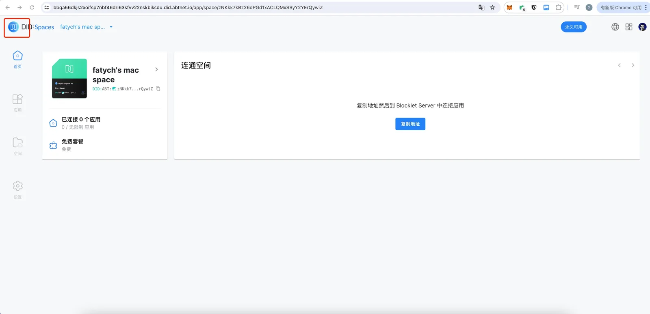Open the apps grid icon in header
This screenshot has height=314, width=650.
click(629, 27)
